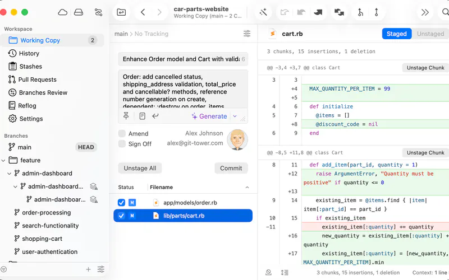Click the commit subject input field
Screen dimensions: 449x280
[183, 59]
